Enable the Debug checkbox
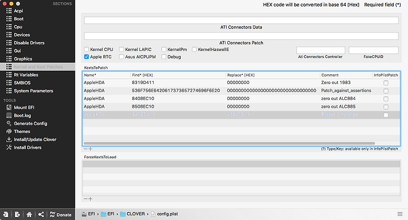Viewport: 408px width, 220px height. [x=164, y=57]
